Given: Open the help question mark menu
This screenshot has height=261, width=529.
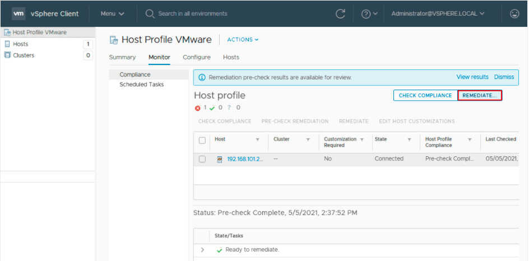Looking at the screenshot, I should tap(369, 14).
